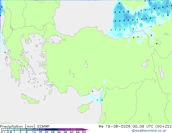Click the island of Cyprus on the map

click(84, 108)
